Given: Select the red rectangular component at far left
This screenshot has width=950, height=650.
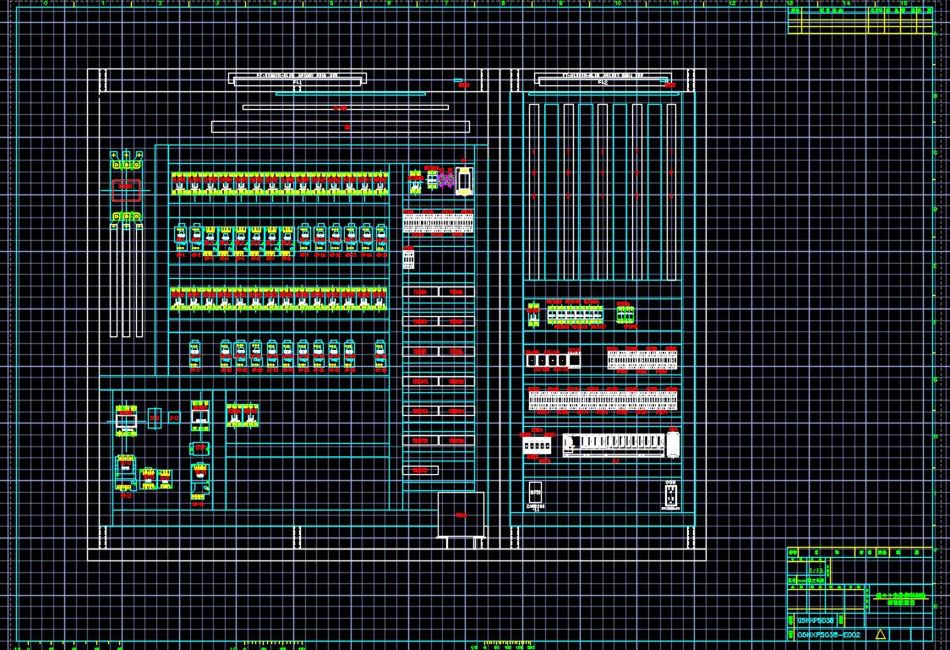Looking at the screenshot, I should coord(126,191).
